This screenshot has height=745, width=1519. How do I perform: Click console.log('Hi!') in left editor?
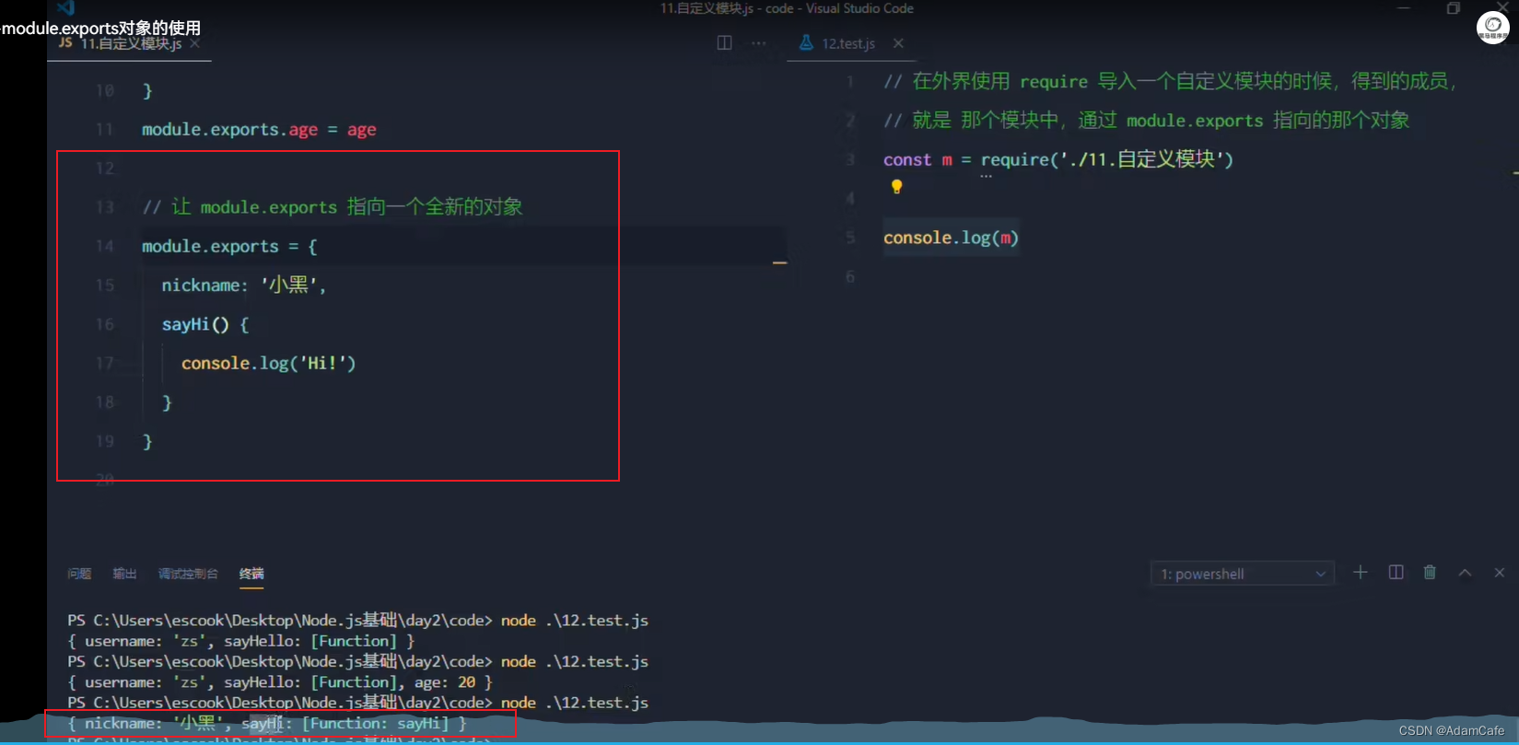click(x=268, y=363)
